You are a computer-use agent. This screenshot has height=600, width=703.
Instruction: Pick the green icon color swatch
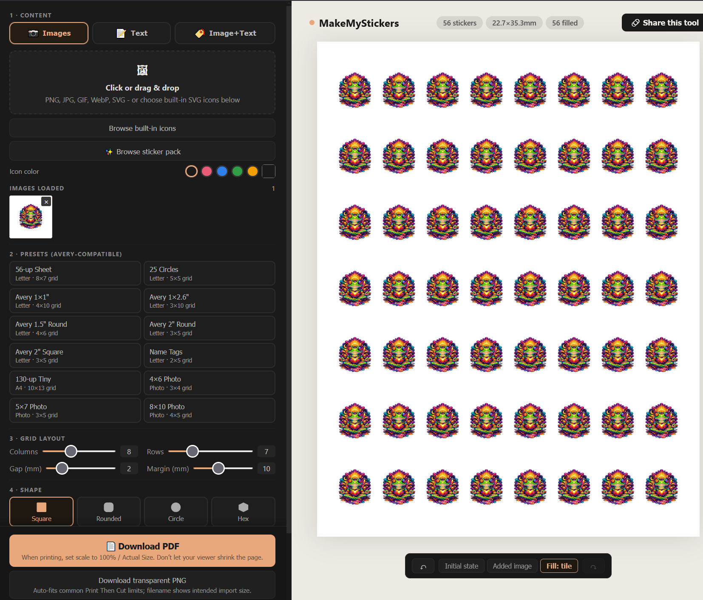(x=237, y=171)
